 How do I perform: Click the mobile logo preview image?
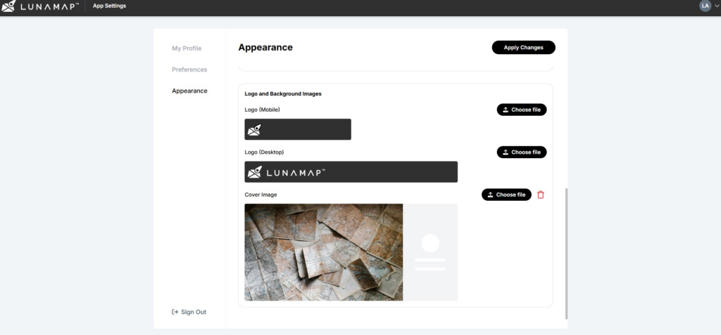pyautogui.click(x=297, y=129)
